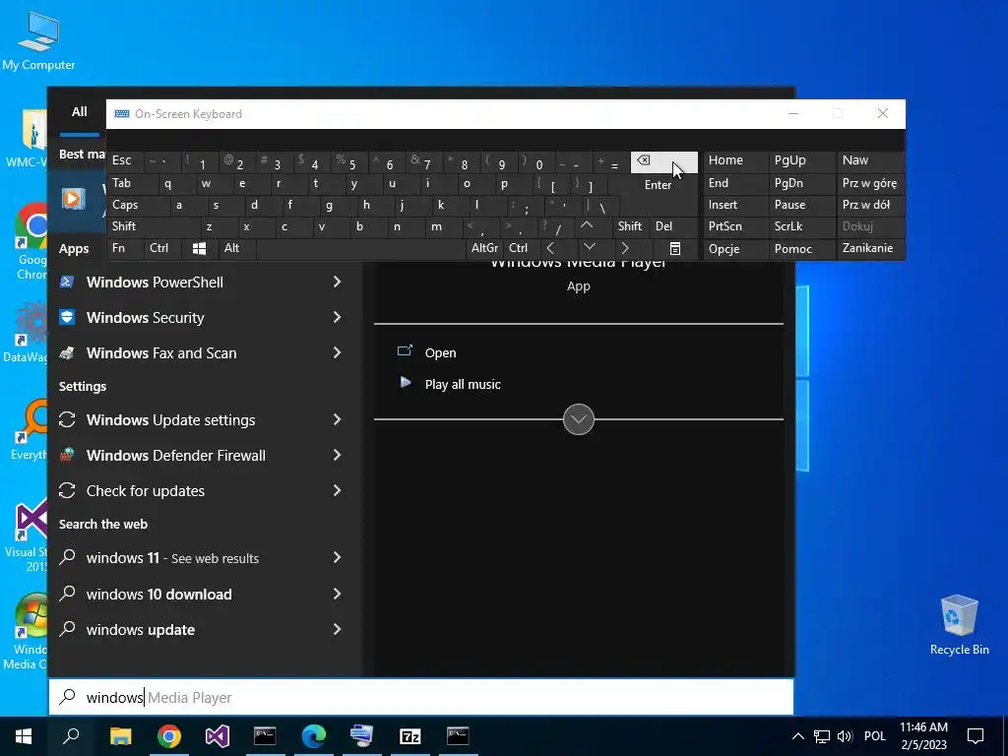The height and width of the screenshot is (756, 1008).
Task: Click the Esc key on keyboard
Action: [126, 160]
